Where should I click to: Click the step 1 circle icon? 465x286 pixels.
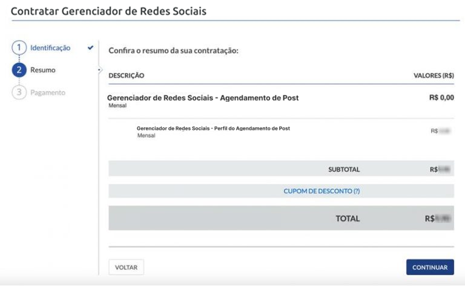click(19, 48)
